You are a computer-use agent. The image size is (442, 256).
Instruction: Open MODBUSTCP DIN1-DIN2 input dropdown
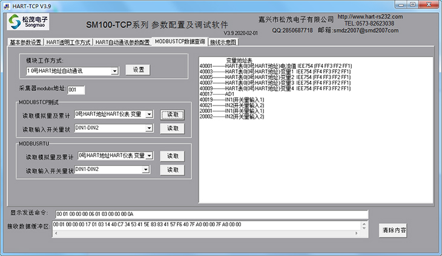click(x=149, y=129)
